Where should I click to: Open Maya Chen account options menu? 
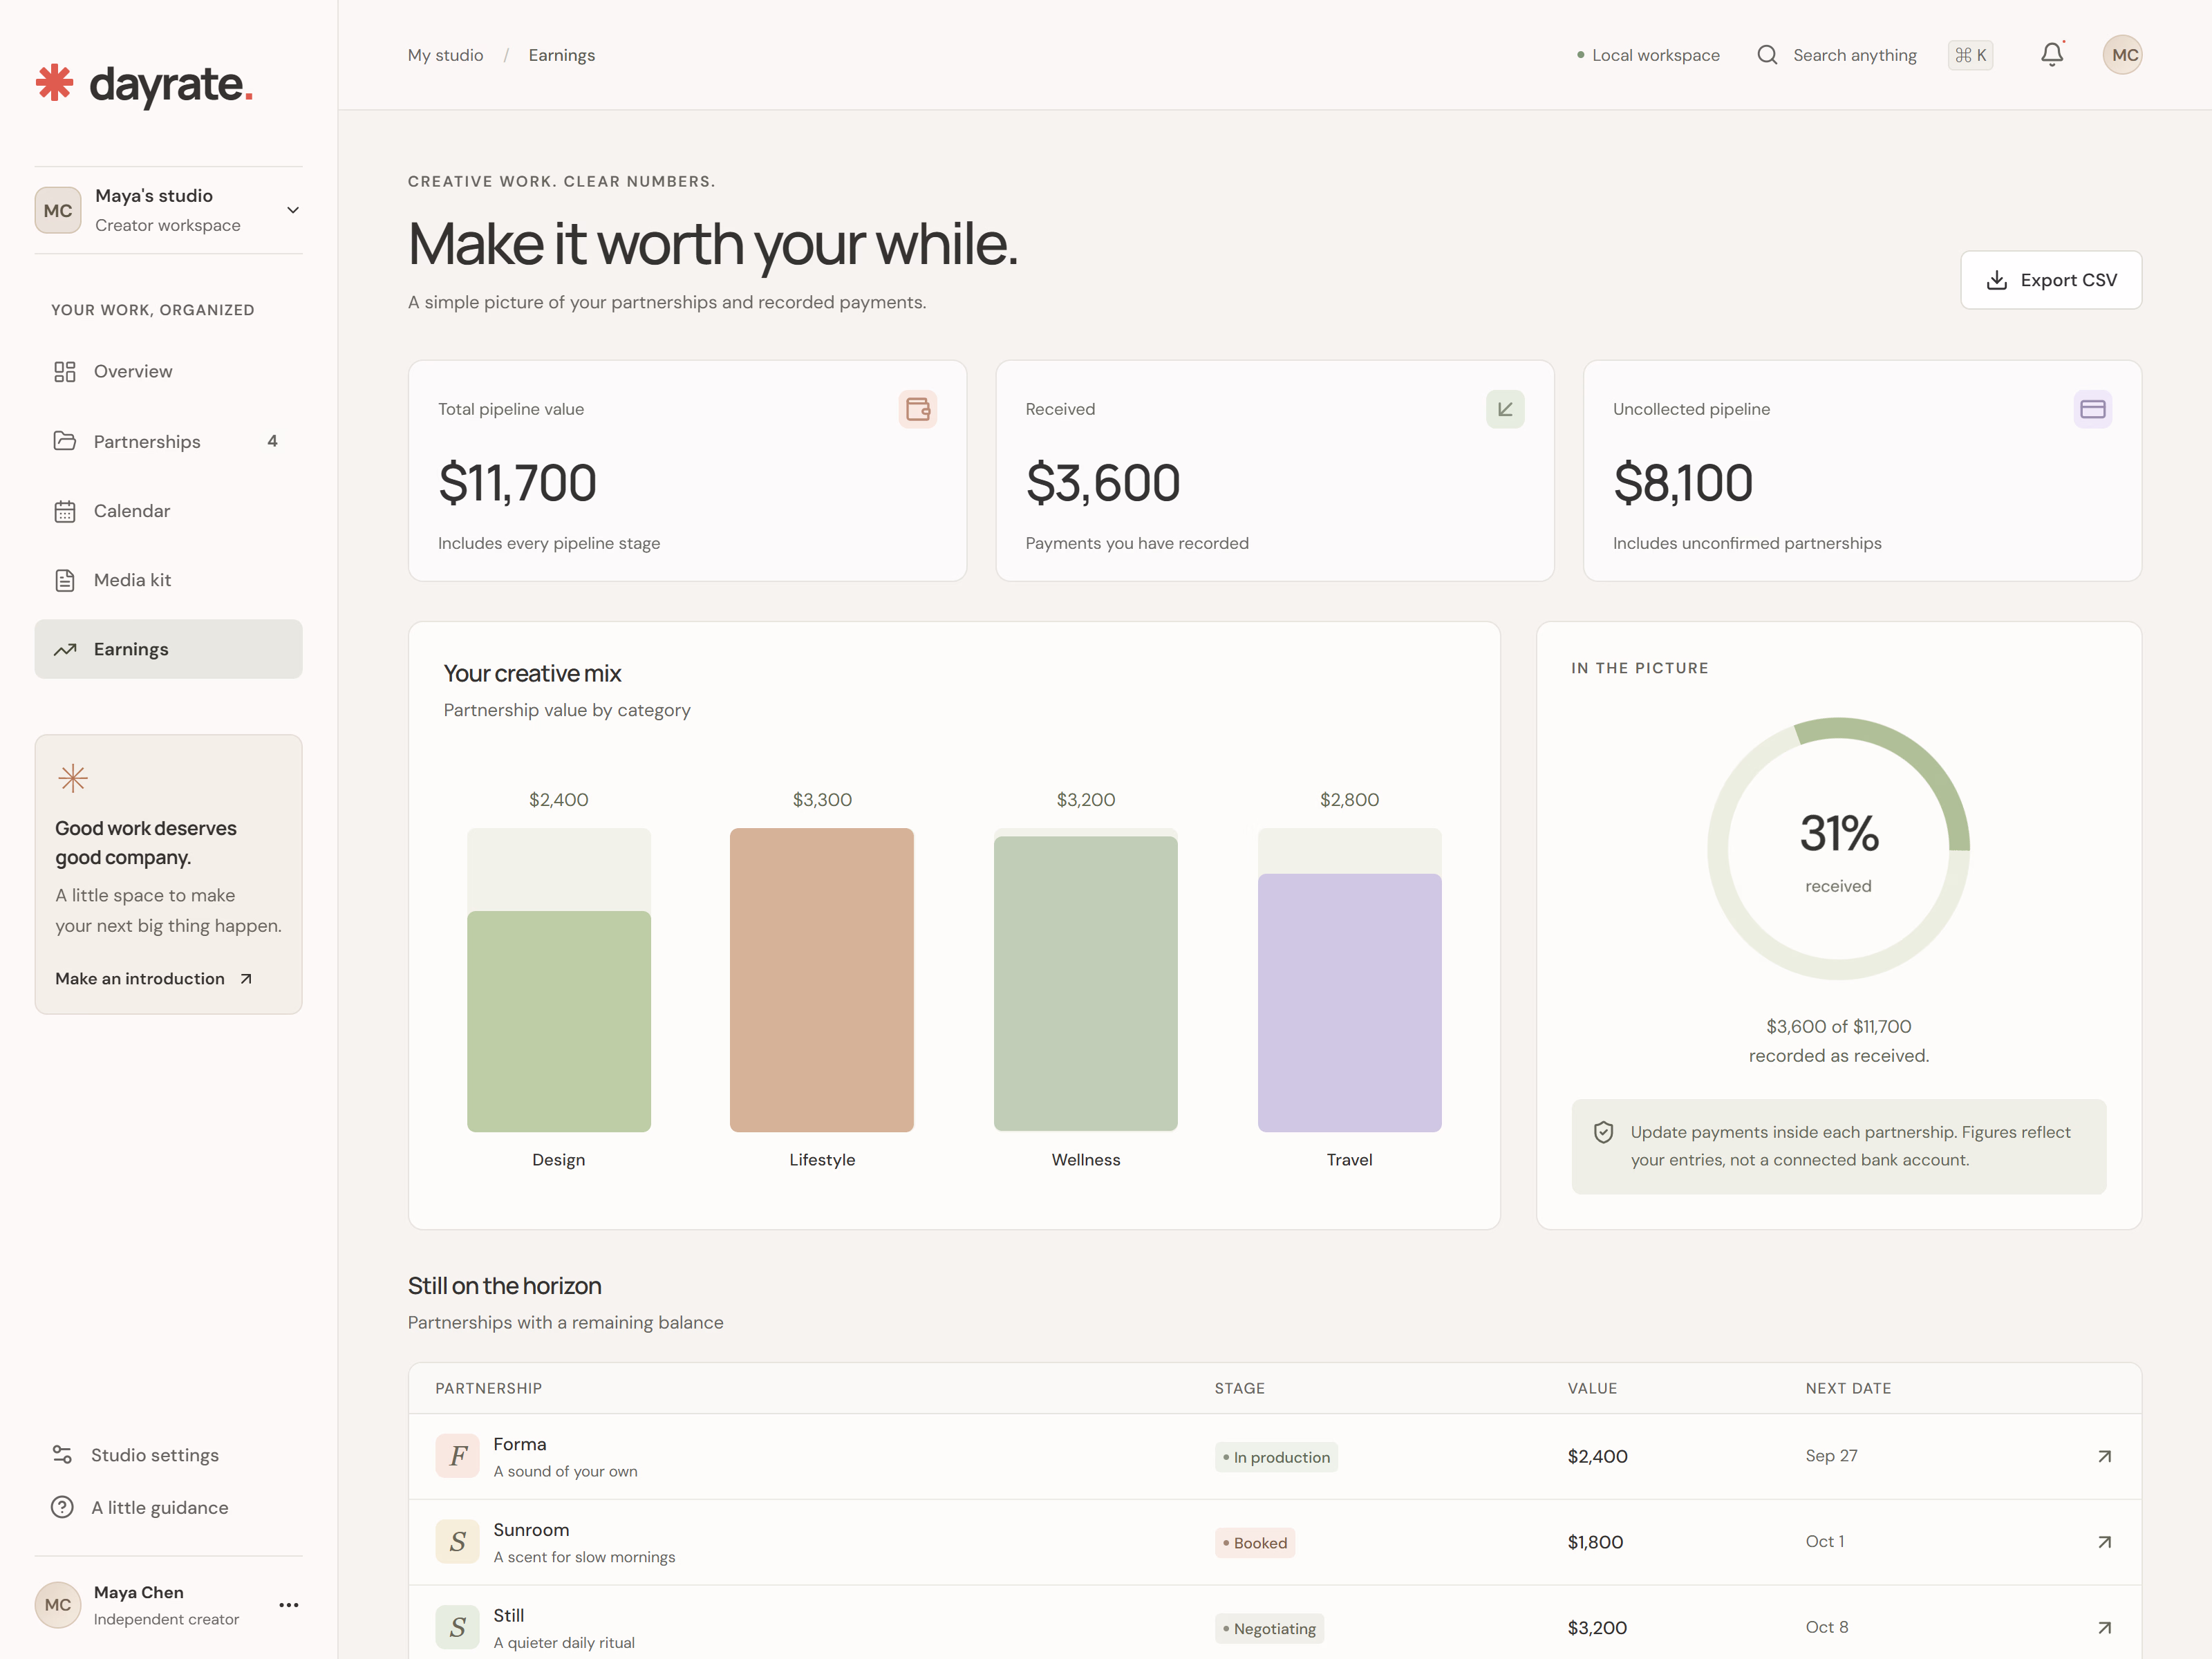pos(289,1605)
